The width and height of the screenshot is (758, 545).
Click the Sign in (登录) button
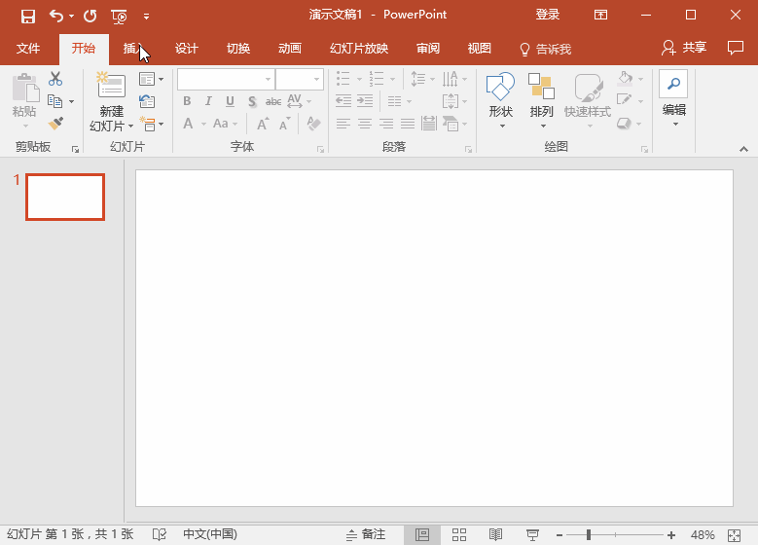pyautogui.click(x=548, y=15)
